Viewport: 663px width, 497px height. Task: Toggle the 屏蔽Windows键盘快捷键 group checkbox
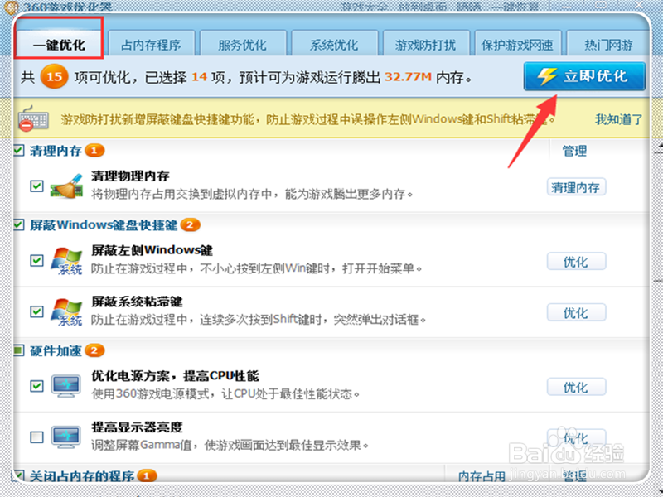click(18, 224)
